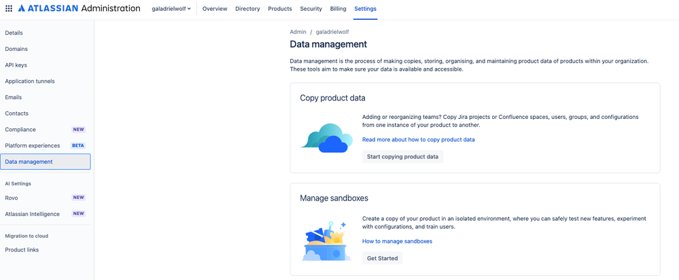679x280 pixels.
Task: Expand the galadrielwolf organization dropdown
Action: (171, 9)
